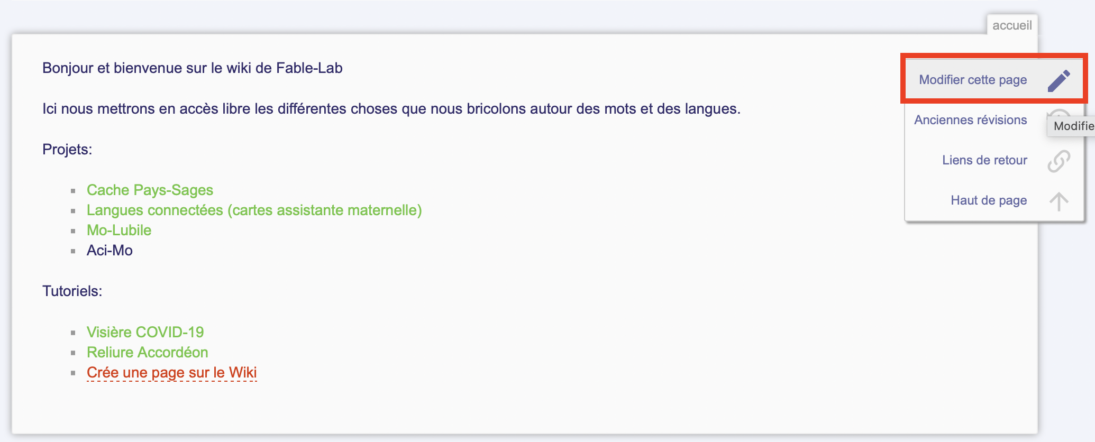Choose 'Haut de page' menu entry

tap(988, 200)
